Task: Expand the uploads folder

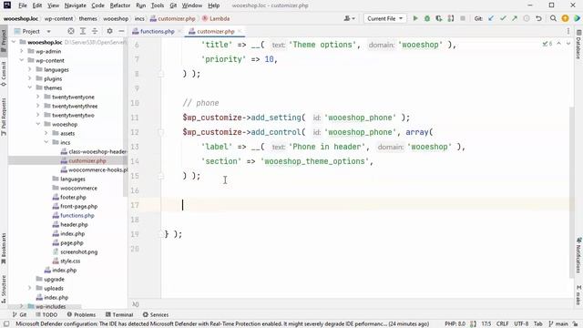Action: (x=30, y=288)
